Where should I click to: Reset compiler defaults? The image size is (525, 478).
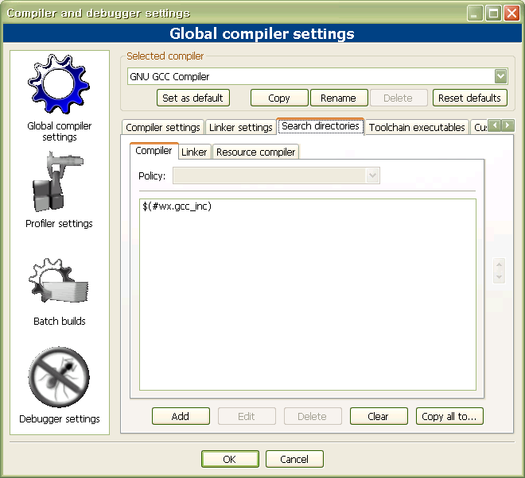tap(469, 98)
